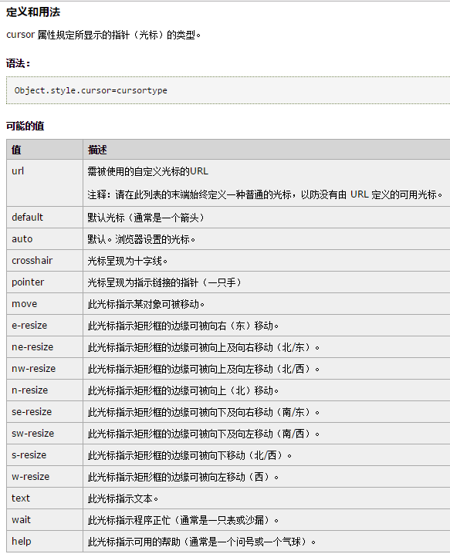
Task: Click the wait value cell
Action: [45, 520]
